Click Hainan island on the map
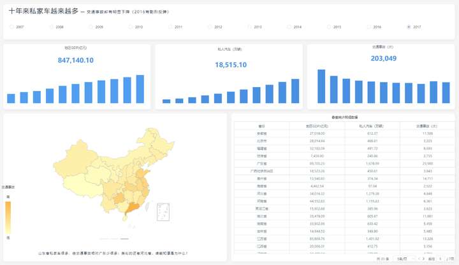The image size is (459, 265). pyautogui.click(x=125, y=218)
